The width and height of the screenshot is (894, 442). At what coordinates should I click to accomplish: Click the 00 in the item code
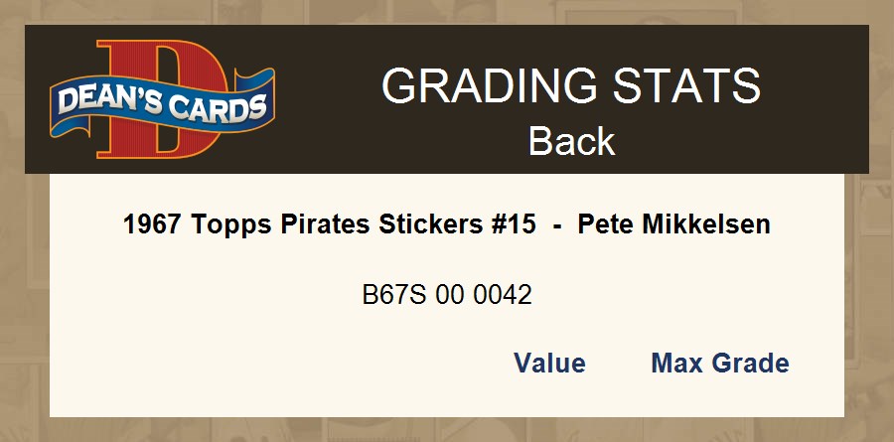click(450, 295)
